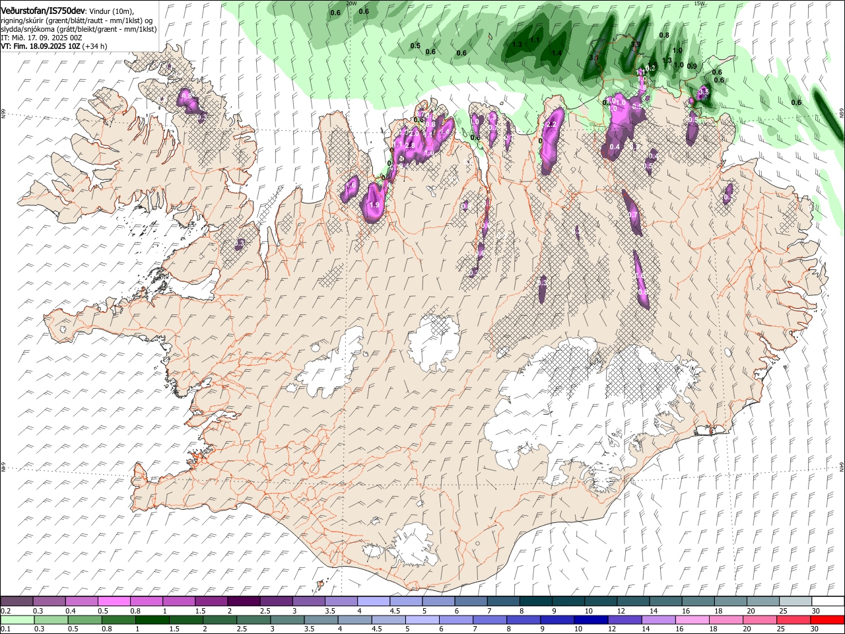Click the '0.2' label in the top legend row
The height and width of the screenshot is (634, 845).
coord(5,611)
